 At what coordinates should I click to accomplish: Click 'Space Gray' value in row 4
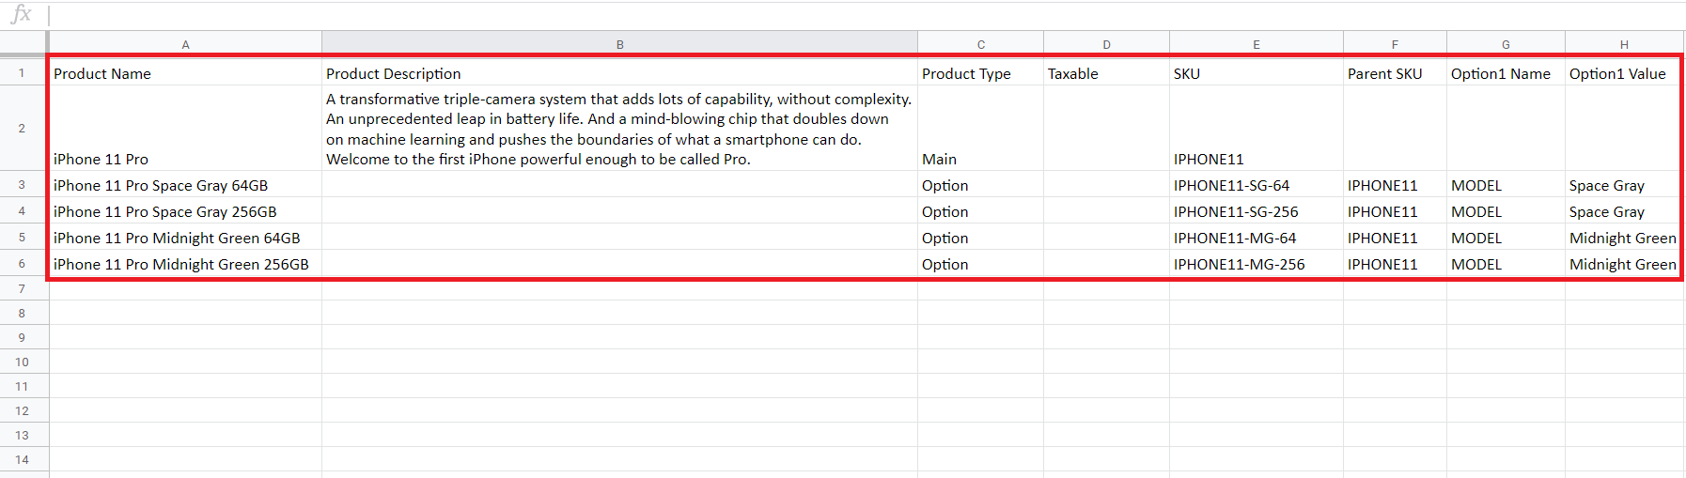click(x=1624, y=211)
